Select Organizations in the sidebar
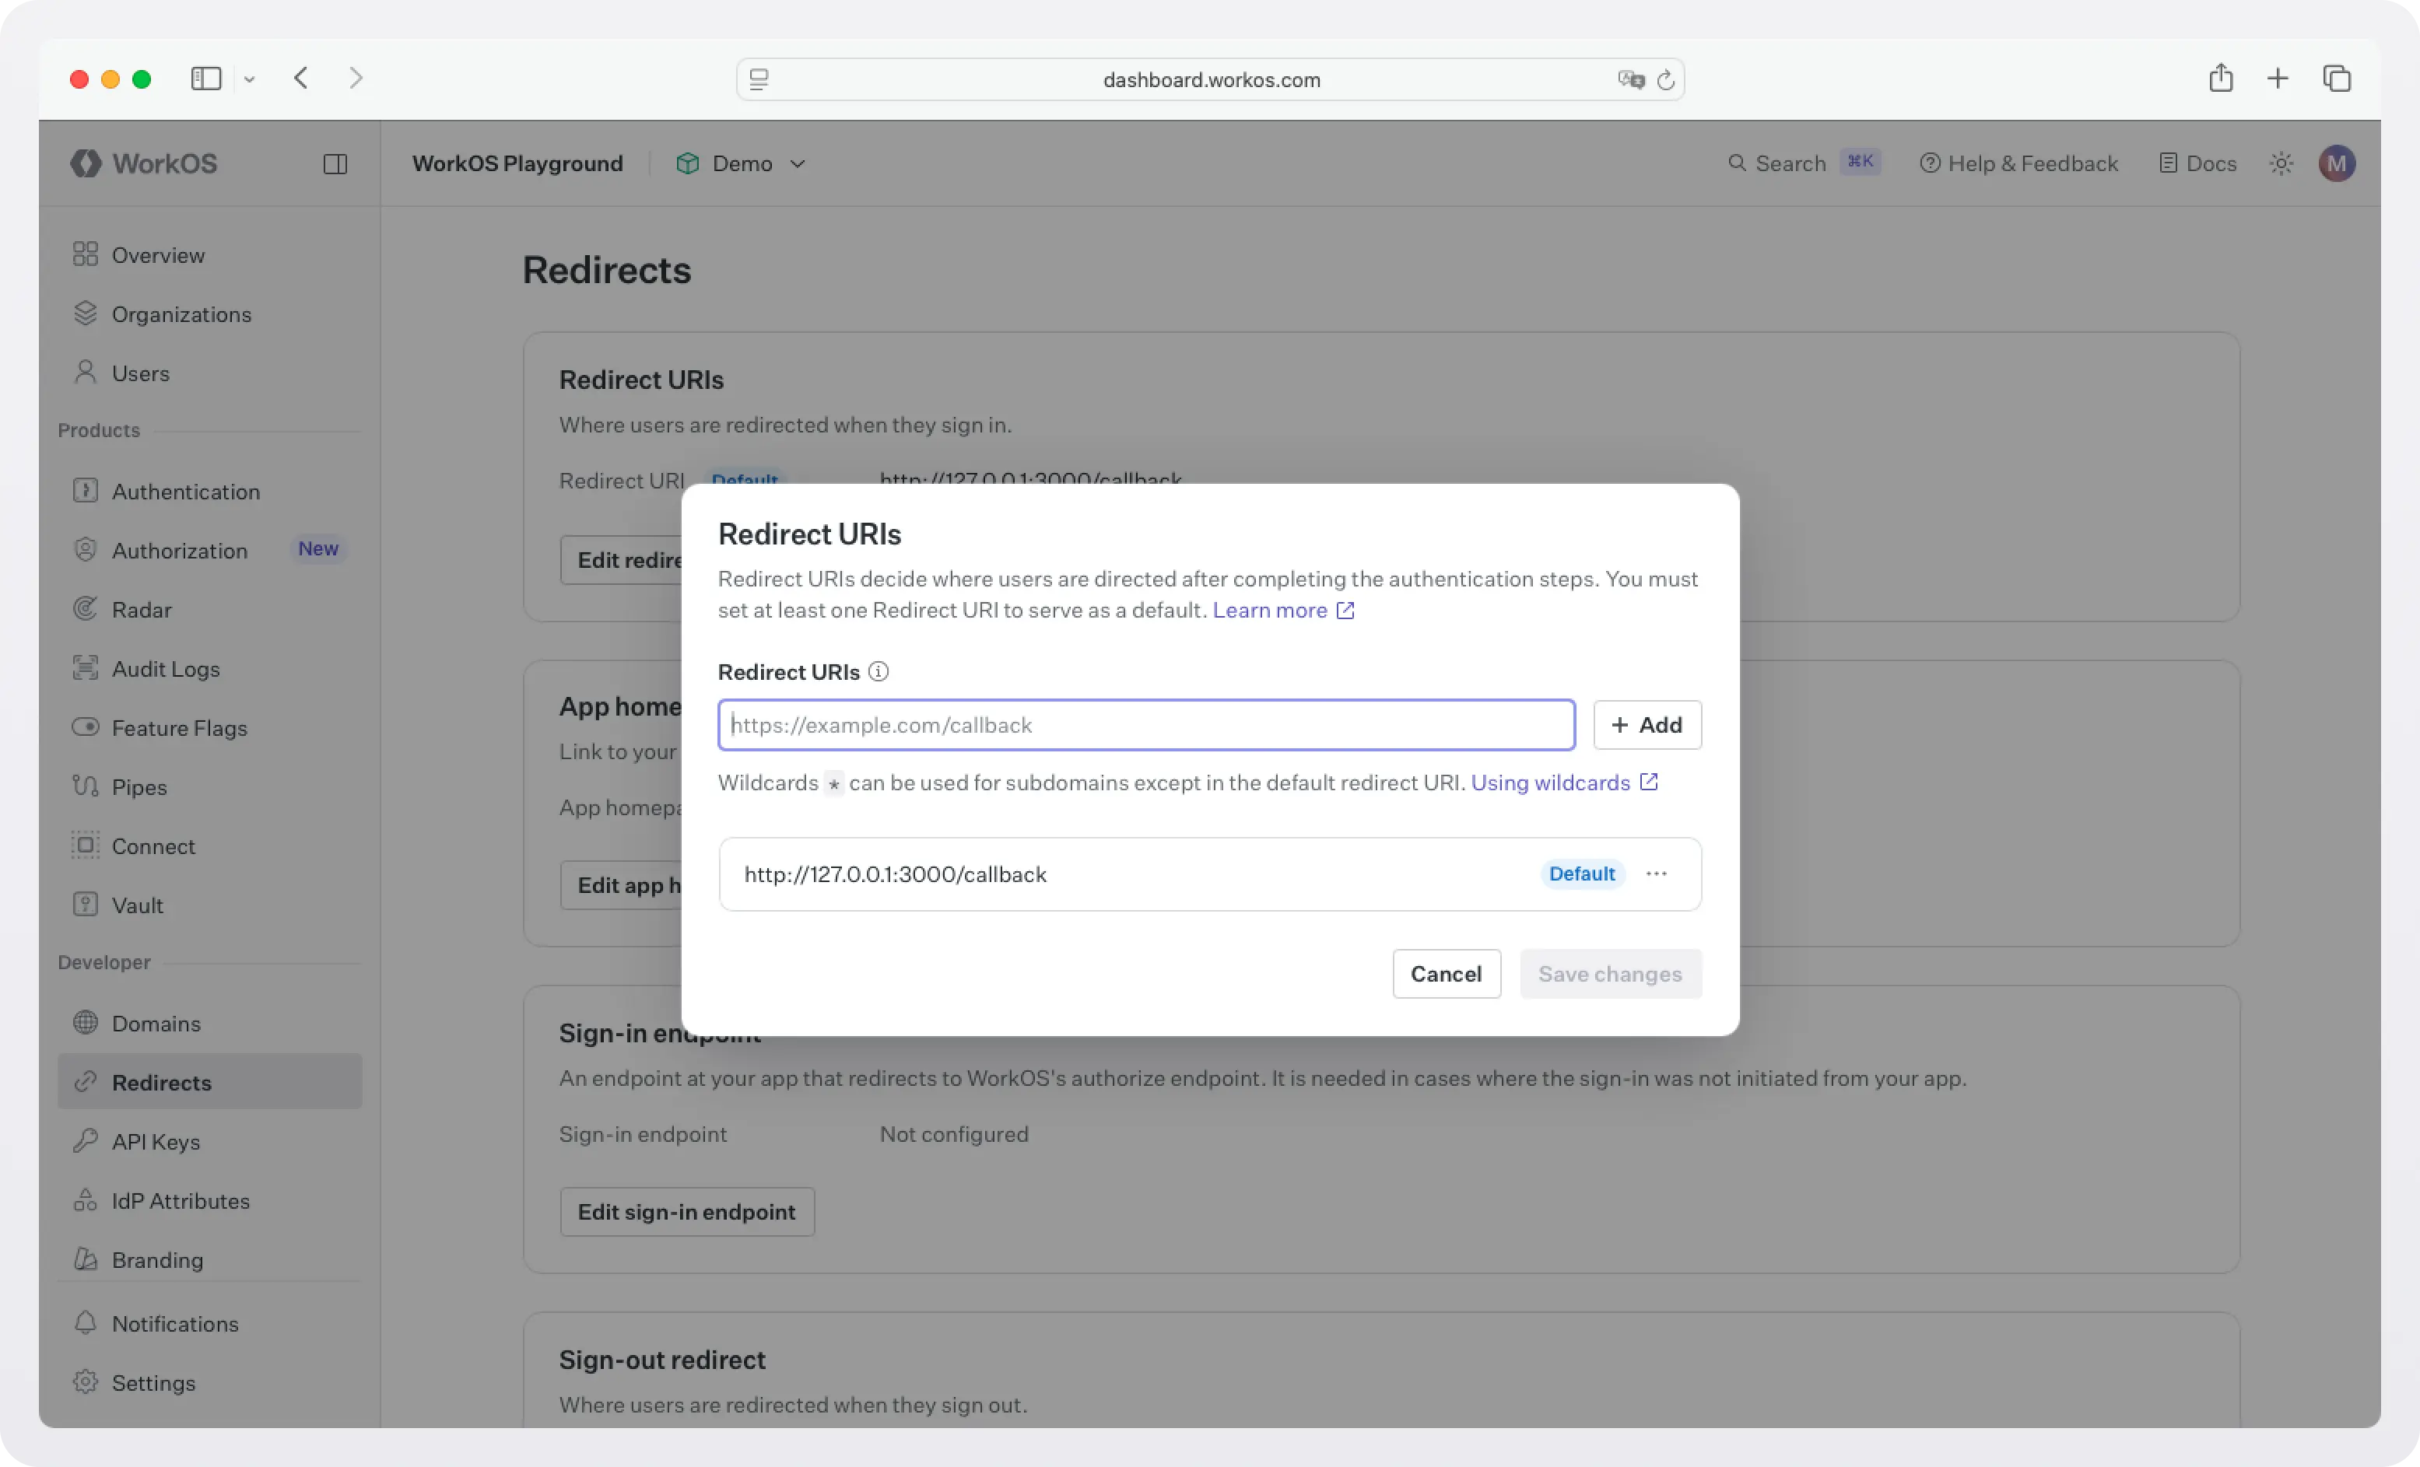This screenshot has width=2420, height=1467. (x=182, y=314)
